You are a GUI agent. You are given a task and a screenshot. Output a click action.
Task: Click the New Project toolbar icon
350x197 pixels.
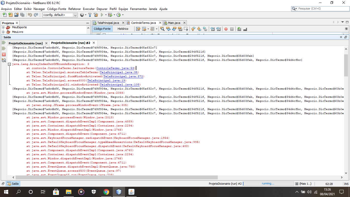[x=10, y=15]
